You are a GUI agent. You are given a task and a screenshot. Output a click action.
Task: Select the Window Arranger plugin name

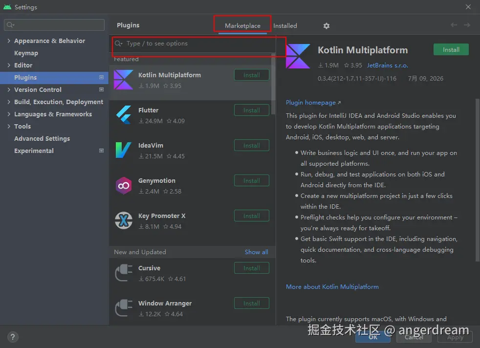(165, 304)
